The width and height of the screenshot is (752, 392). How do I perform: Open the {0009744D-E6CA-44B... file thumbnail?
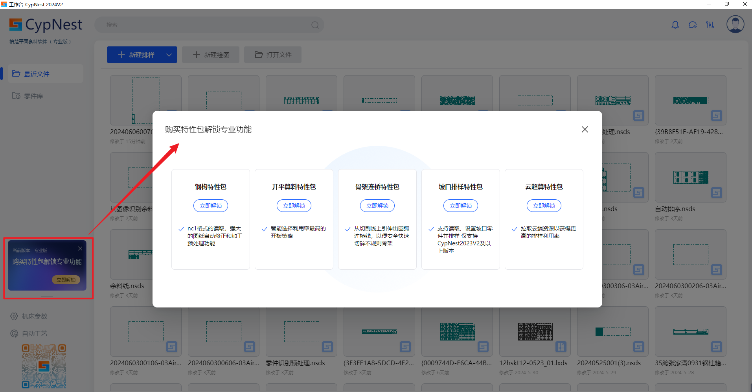click(x=457, y=331)
